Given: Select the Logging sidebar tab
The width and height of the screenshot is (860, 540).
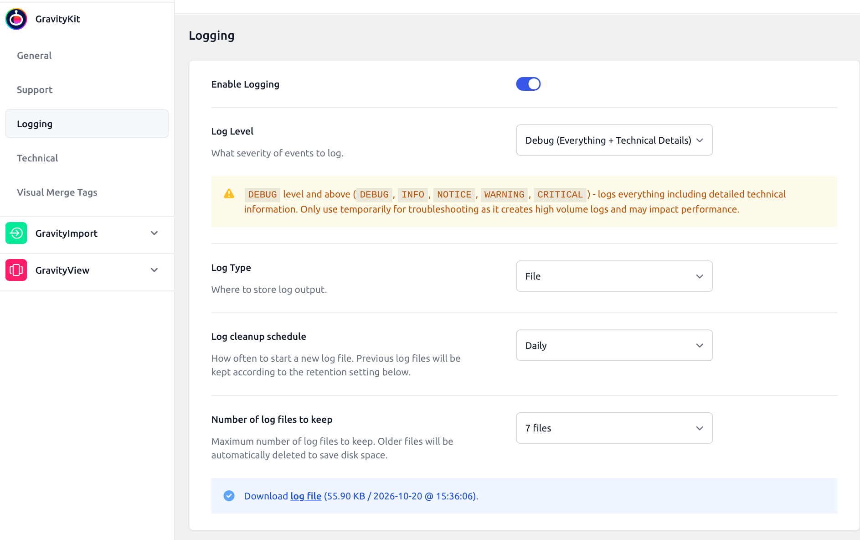Looking at the screenshot, I should 87,124.
